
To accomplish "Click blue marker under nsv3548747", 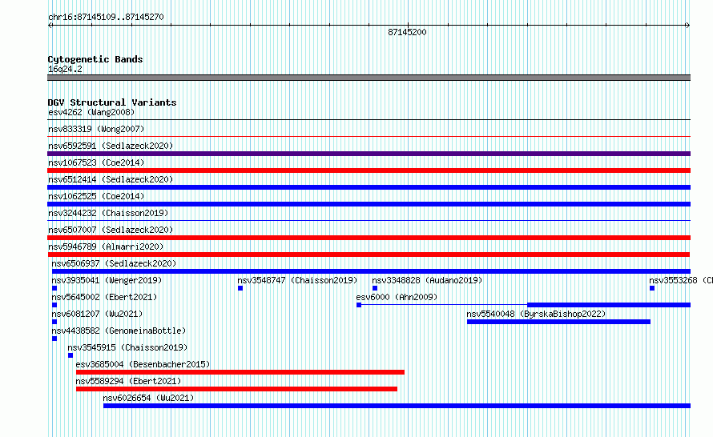I will 240,288.
